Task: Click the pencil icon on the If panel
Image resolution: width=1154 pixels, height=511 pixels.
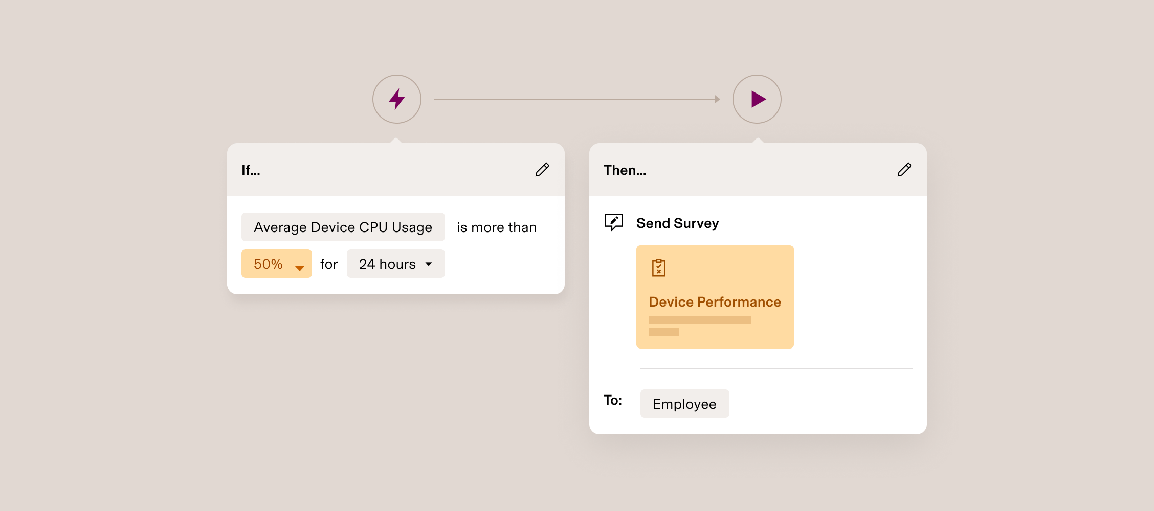Action: tap(542, 170)
